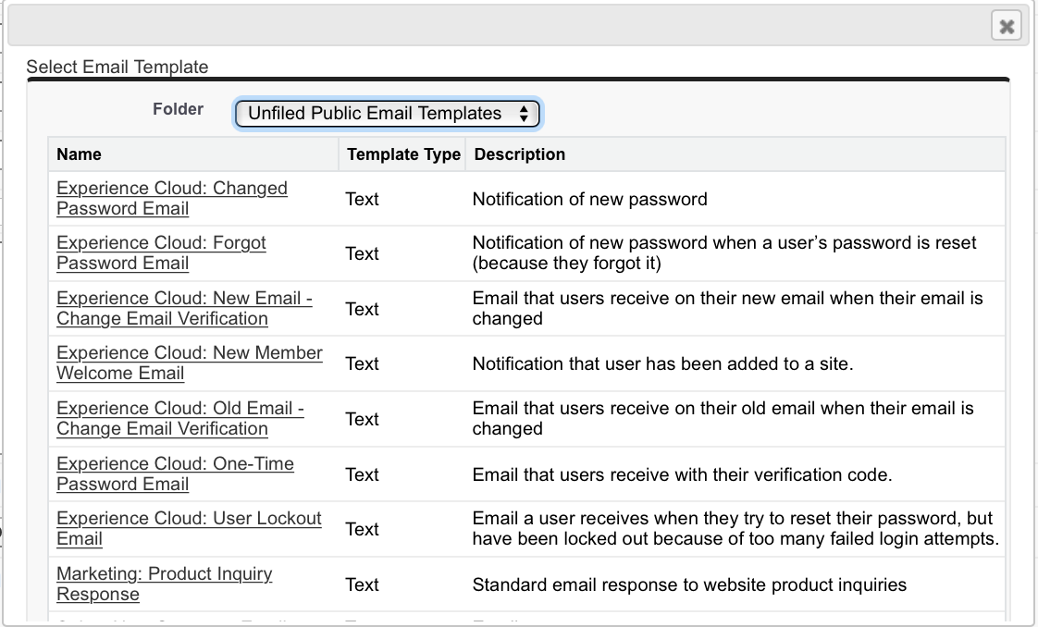Select Old Email - Change Email Verification template

(180, 418)
